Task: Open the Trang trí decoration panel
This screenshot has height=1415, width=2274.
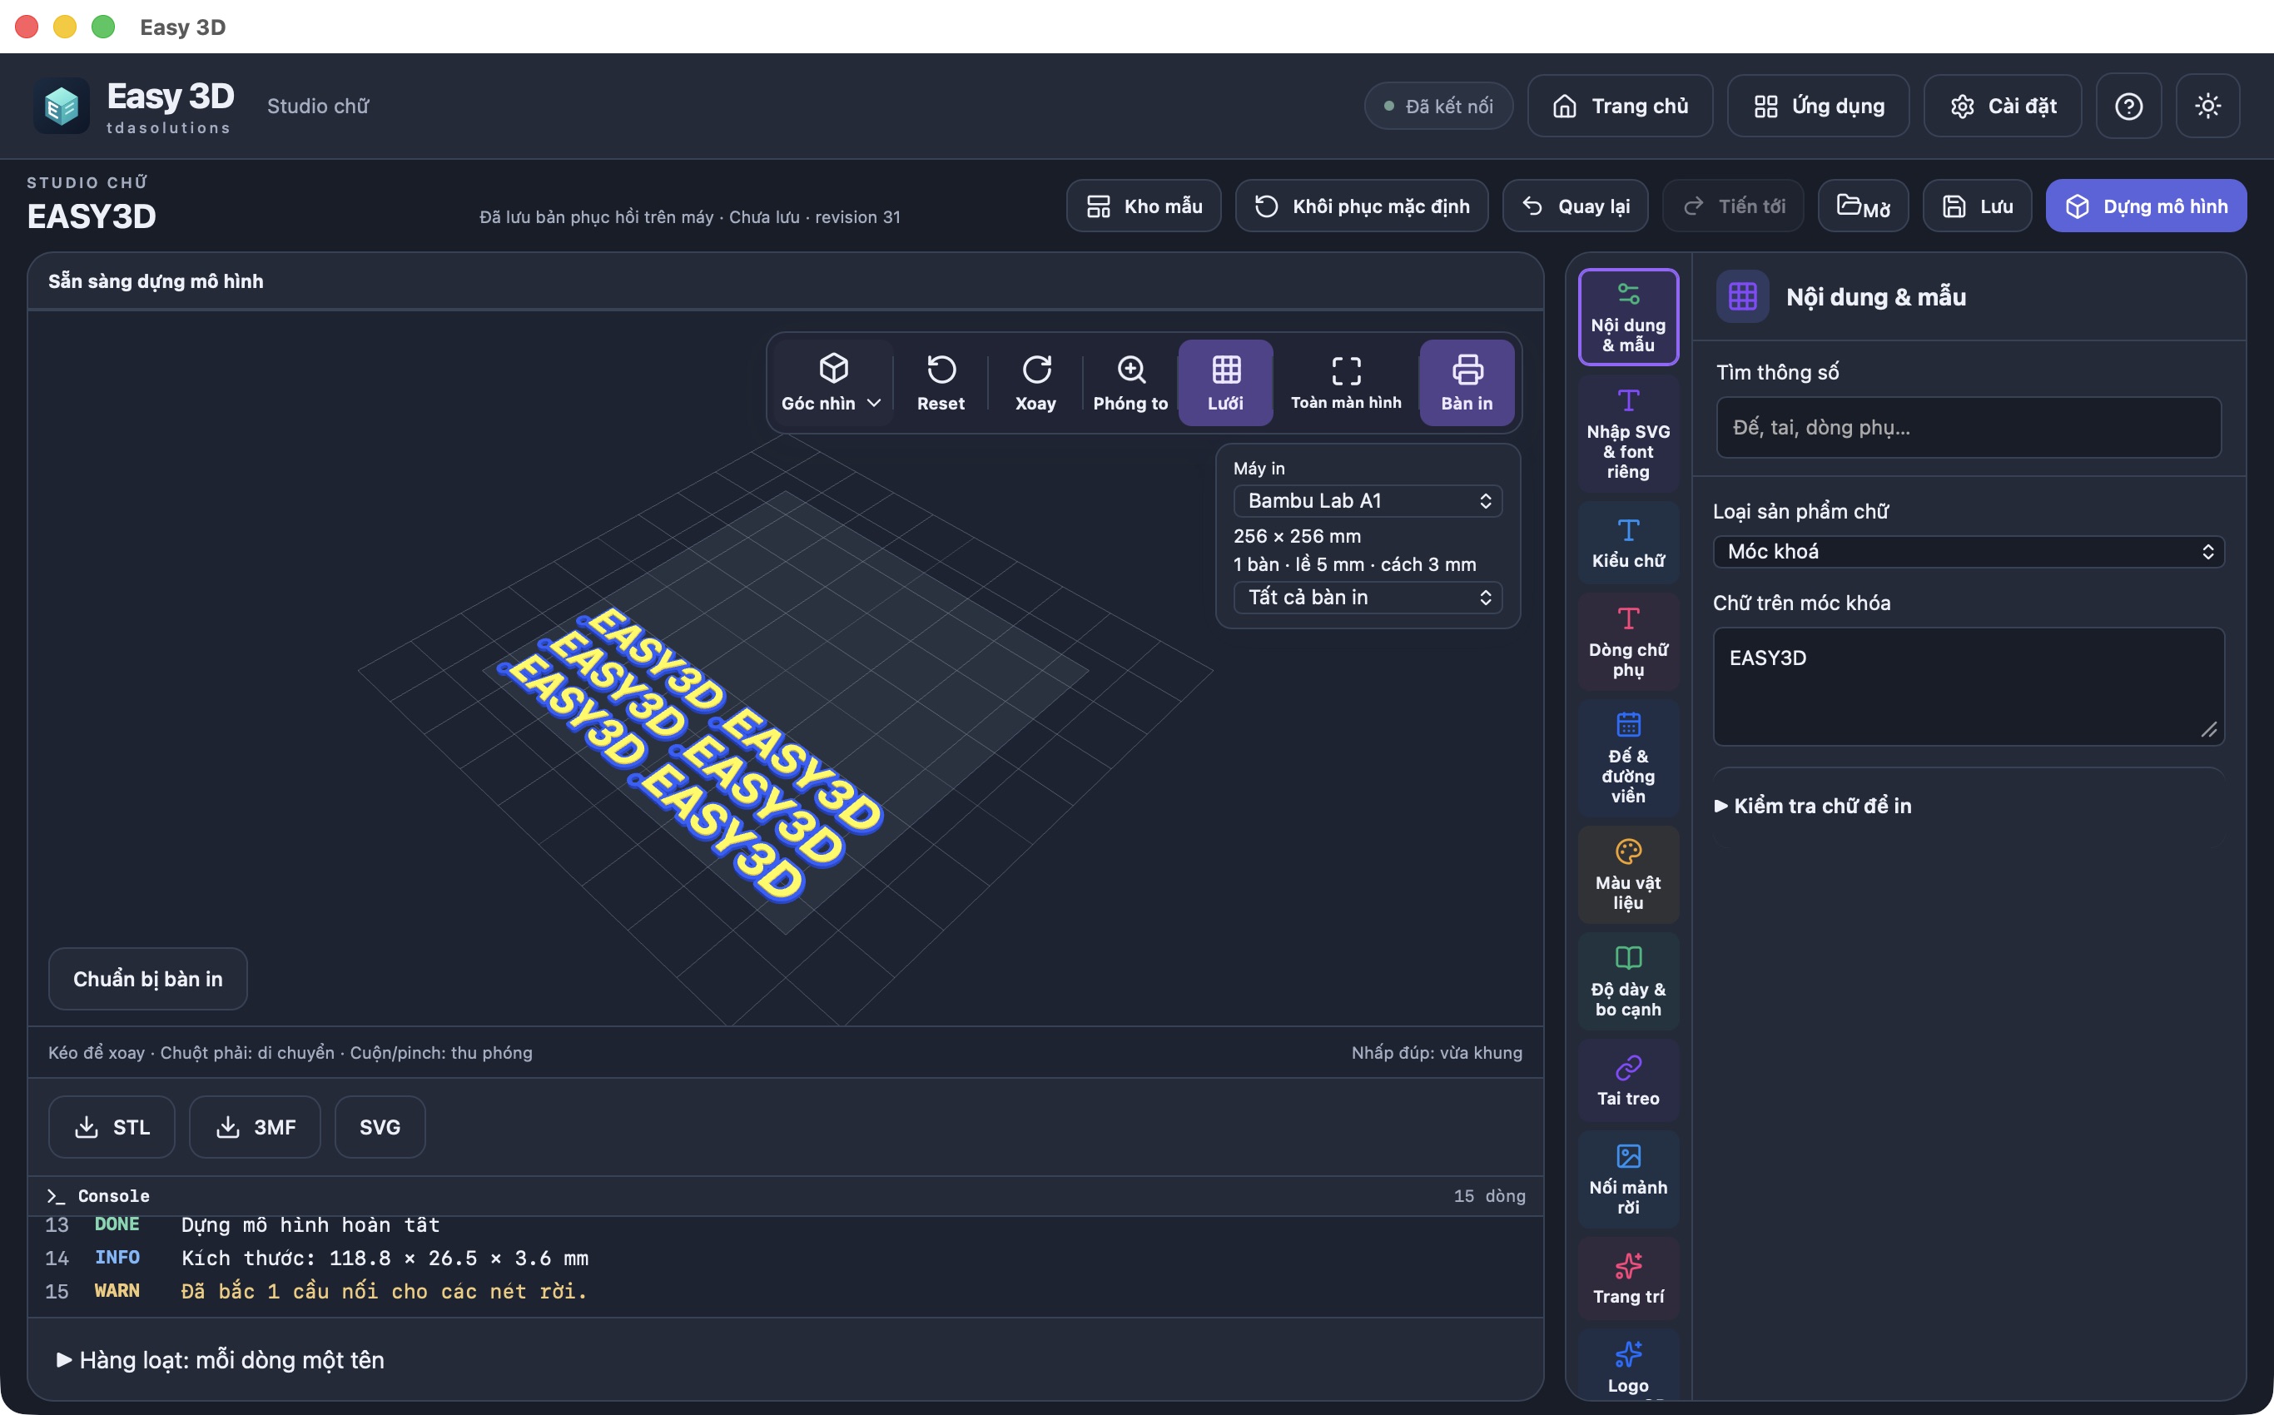Action: (x=1627, y=1279)
